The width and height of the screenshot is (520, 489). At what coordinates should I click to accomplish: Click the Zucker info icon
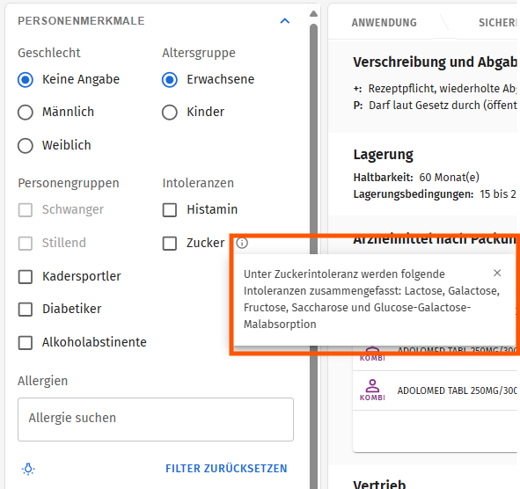tap(242, 243)
